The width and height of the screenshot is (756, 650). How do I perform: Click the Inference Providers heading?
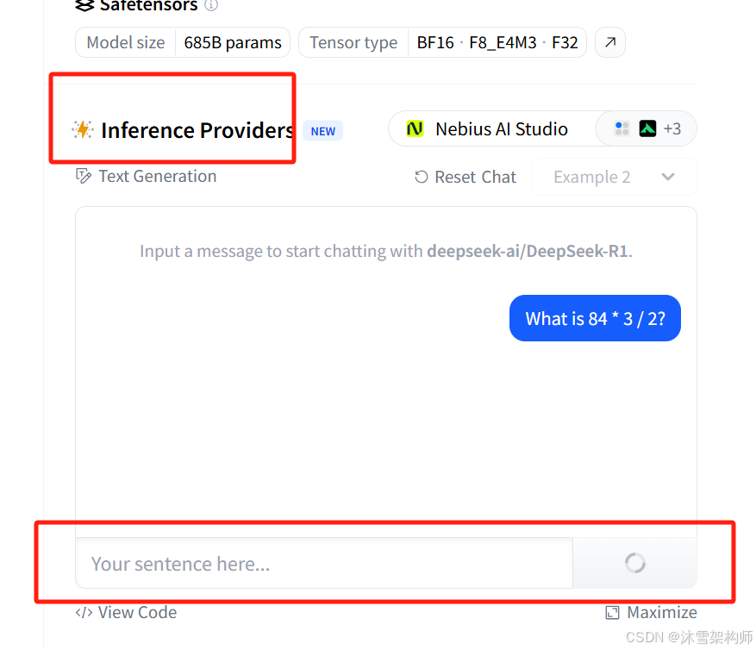pos(197,130)
